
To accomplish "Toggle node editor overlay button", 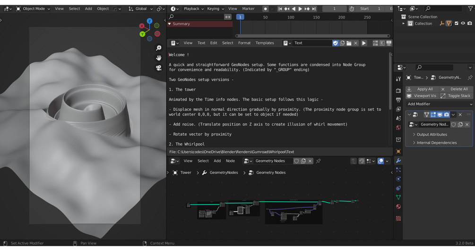I will click(x=380, y=161).
